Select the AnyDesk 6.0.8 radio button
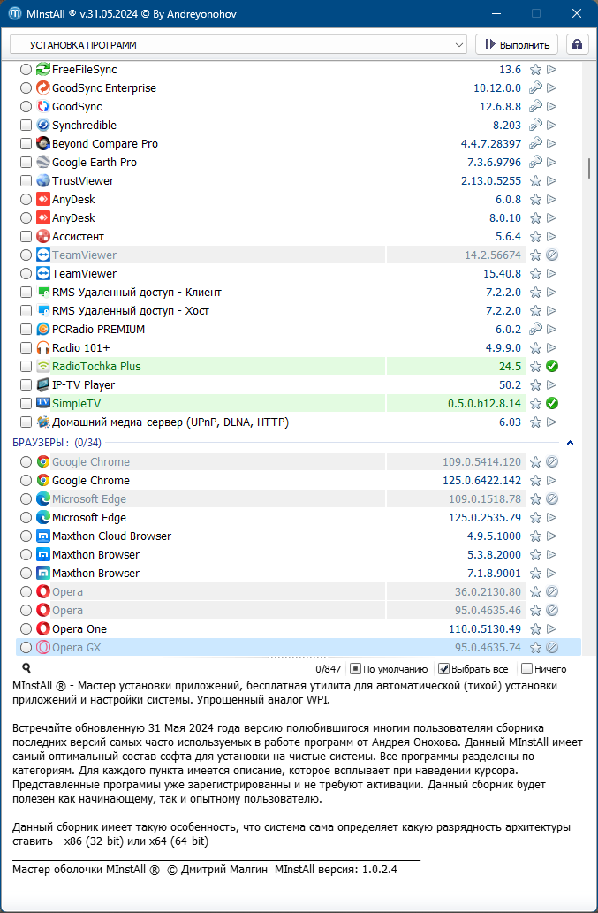The width and height of the screenshot is (598, 913). pos(26,200)
